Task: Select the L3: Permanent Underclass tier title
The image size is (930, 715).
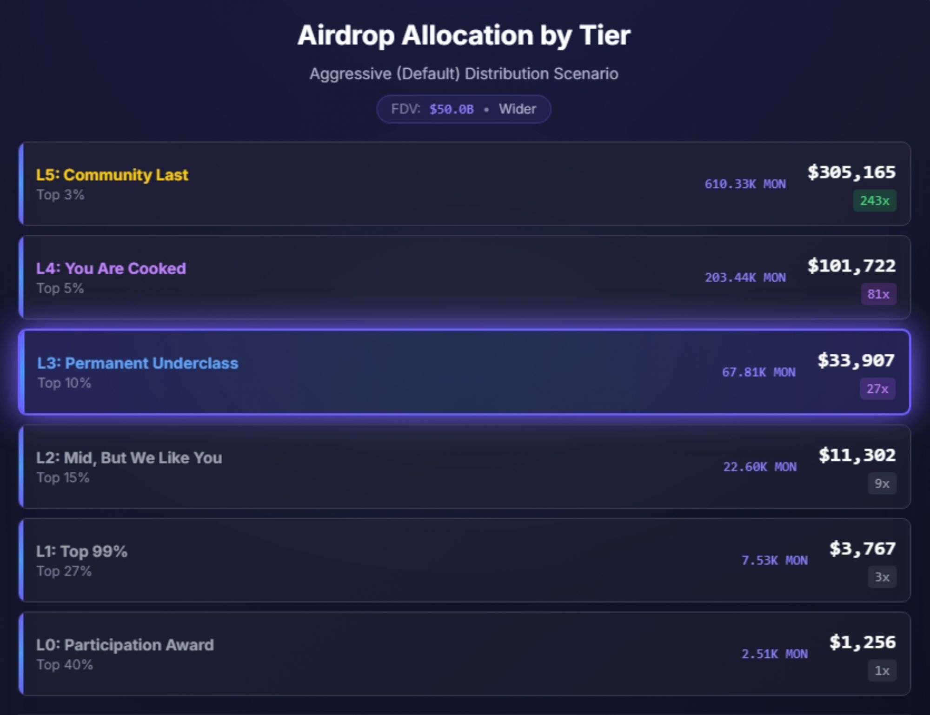Action: [x=138, y=363]
